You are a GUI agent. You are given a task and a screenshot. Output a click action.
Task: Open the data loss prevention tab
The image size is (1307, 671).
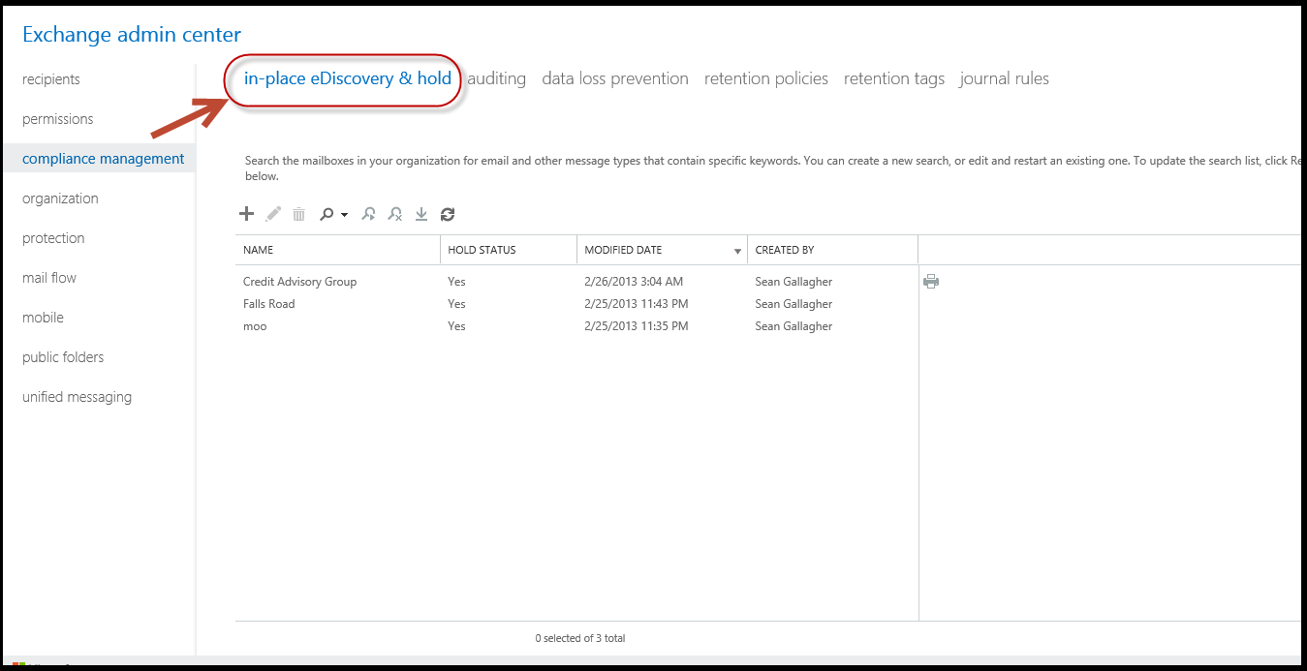[x=615, y=78]
